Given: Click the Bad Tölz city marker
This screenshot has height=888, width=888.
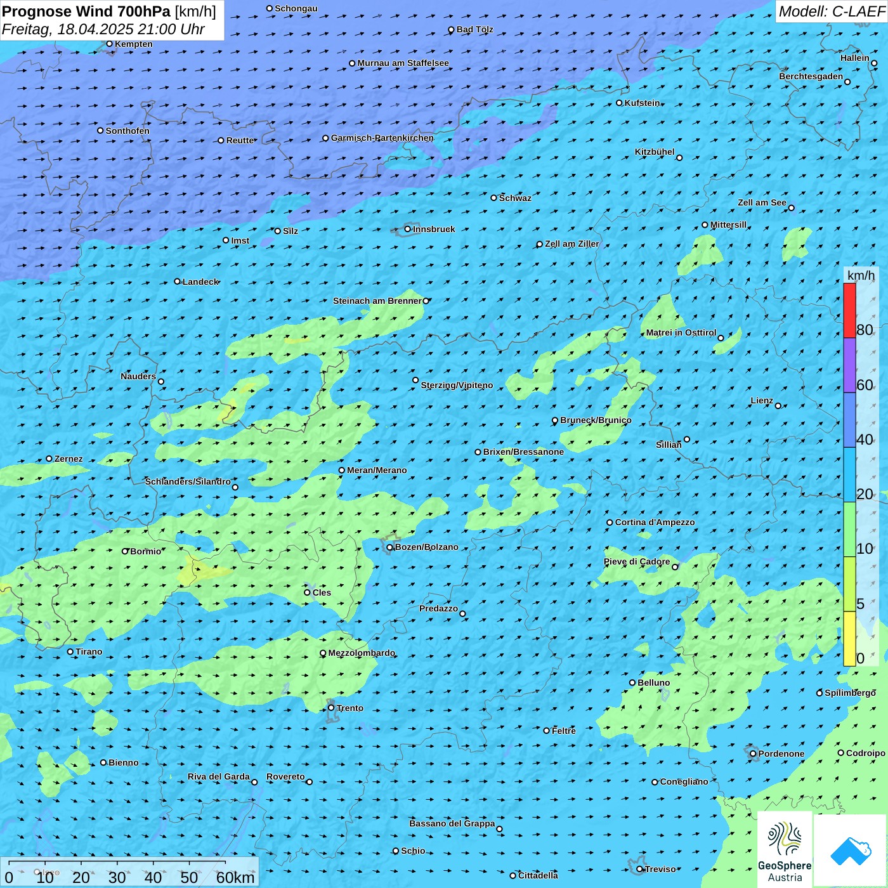Looking at the screenshot, I should (451, 30).
